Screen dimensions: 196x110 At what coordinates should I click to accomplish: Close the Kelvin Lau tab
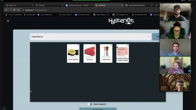coord(32,5)
